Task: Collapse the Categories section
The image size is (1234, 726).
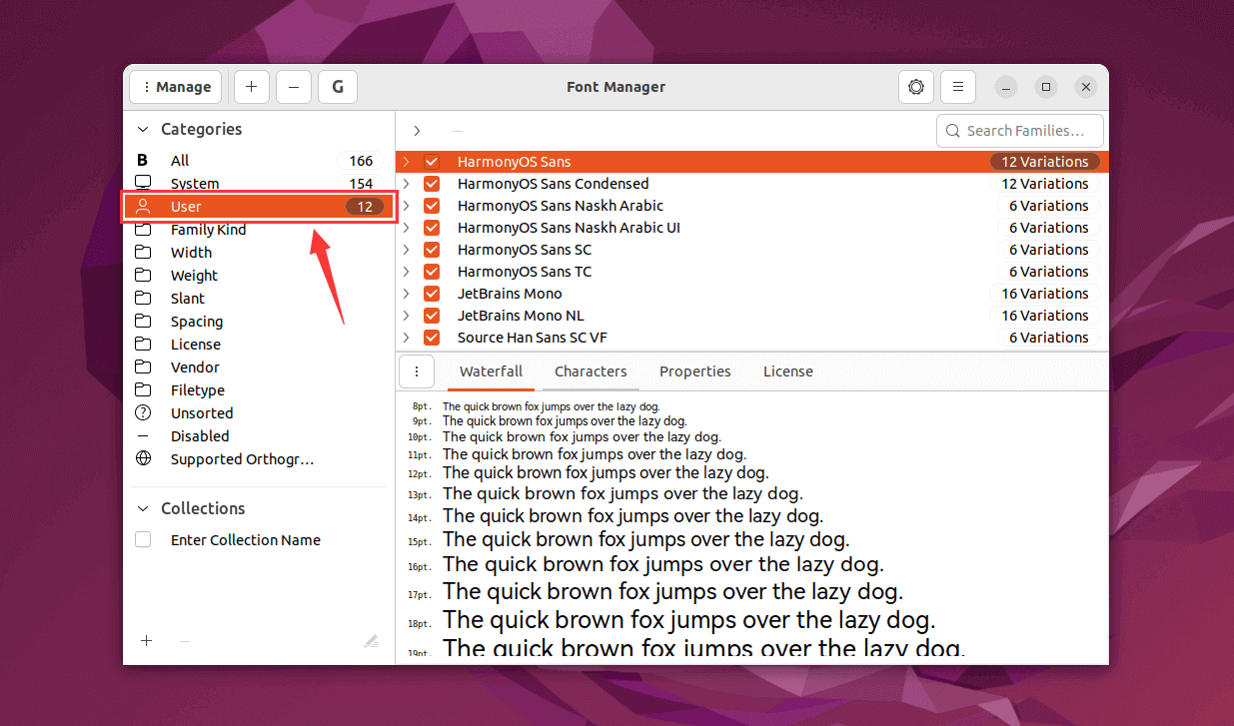Action: point(143,129)
